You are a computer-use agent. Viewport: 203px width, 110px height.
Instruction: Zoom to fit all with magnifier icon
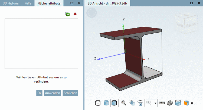(x=124, y=103)
